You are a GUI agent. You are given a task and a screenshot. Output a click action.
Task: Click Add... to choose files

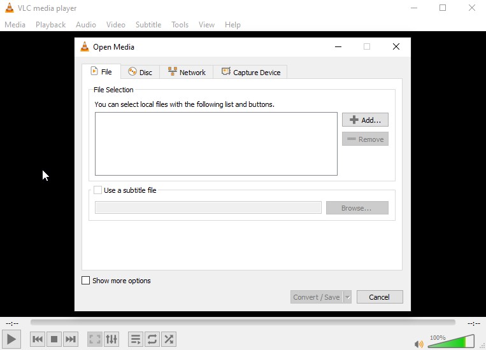coord(365,120)
